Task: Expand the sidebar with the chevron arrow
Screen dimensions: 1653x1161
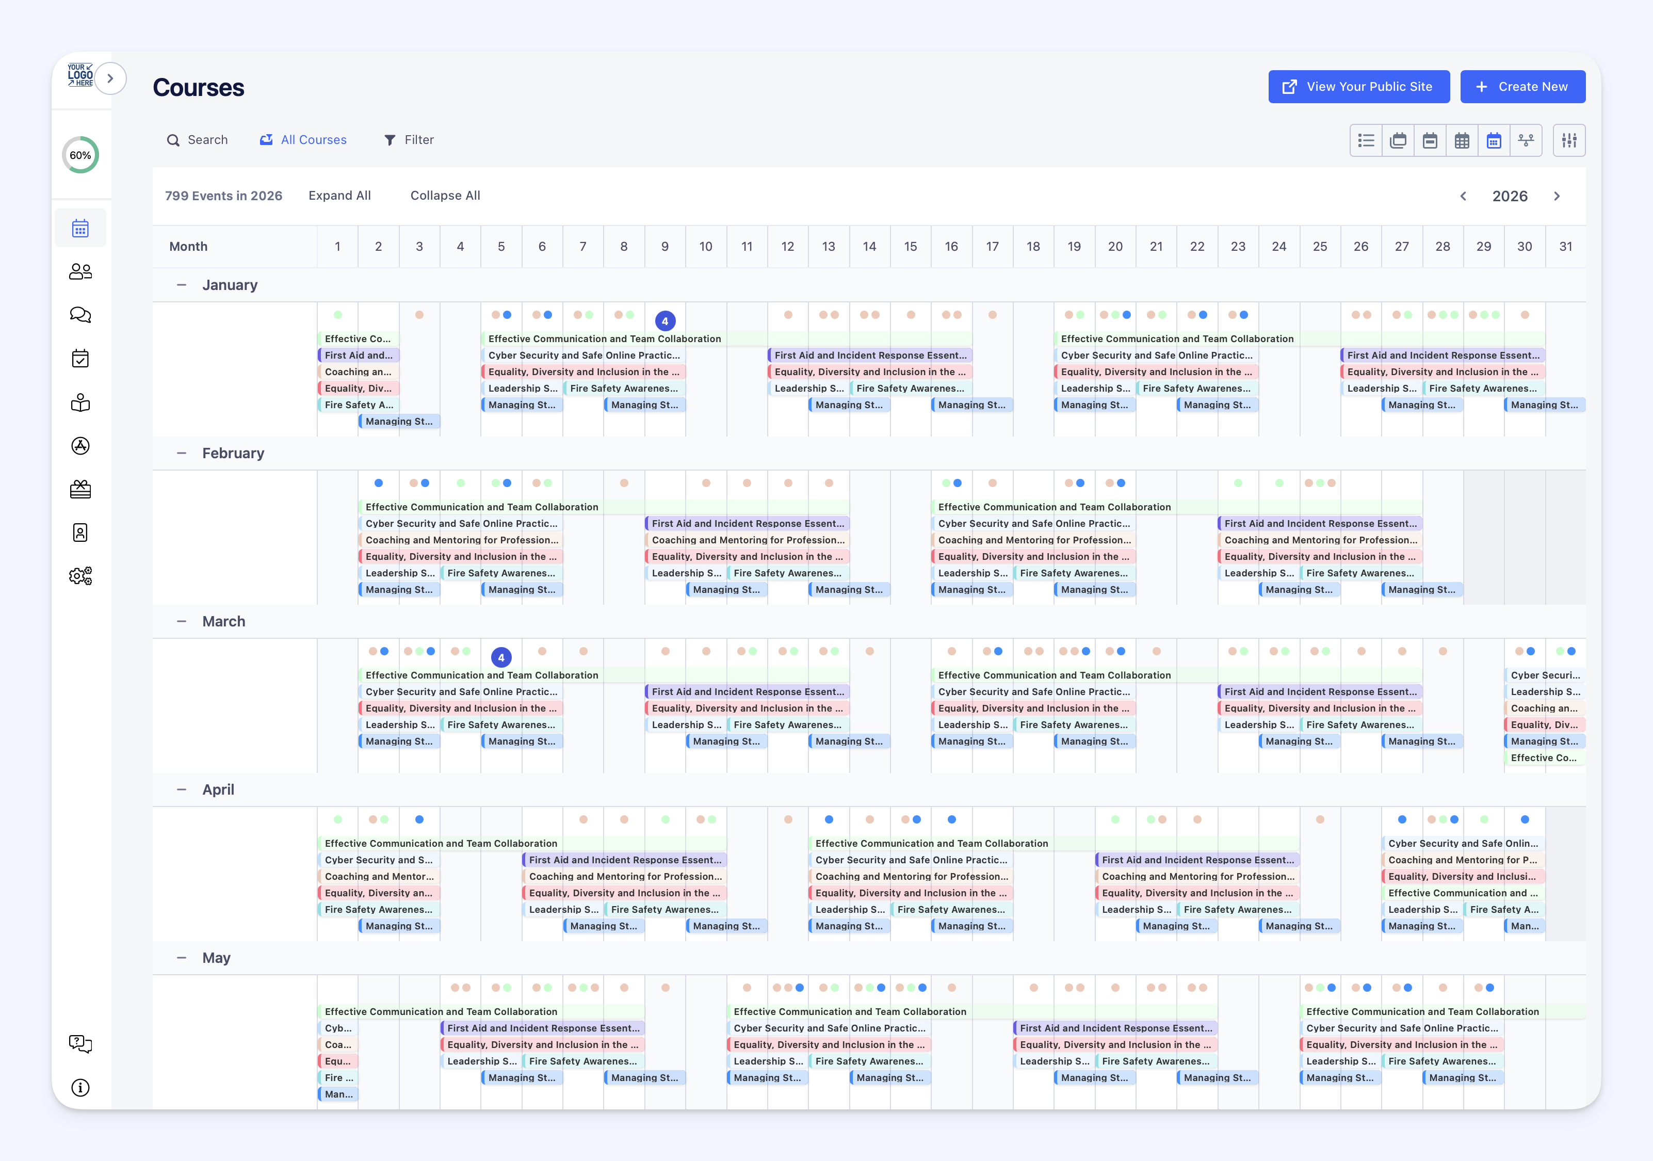Action: pyautogui.click(x=110, y=78)
